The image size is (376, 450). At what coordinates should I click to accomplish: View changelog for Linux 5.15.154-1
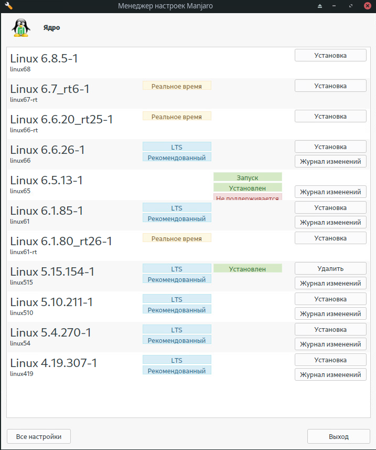[x=330, y=283]
